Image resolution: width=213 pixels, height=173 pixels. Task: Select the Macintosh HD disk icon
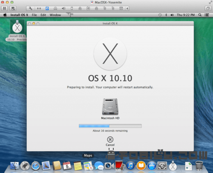(x=110, y=107)
